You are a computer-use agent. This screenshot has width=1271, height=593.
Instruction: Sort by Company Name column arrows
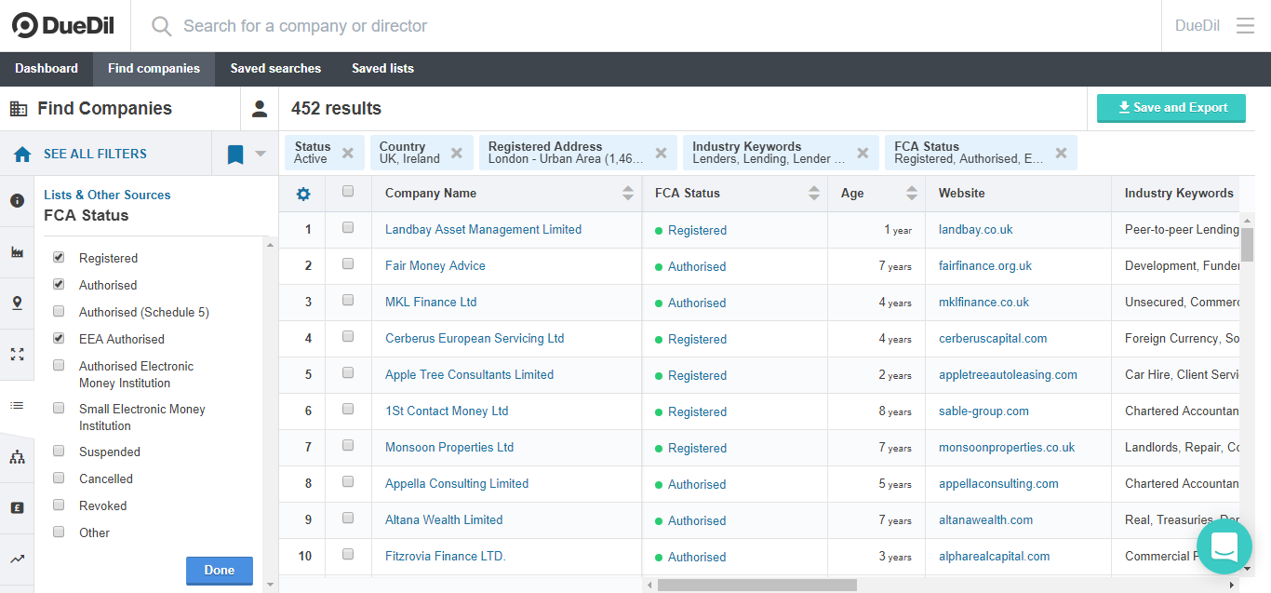pos(628,194)
